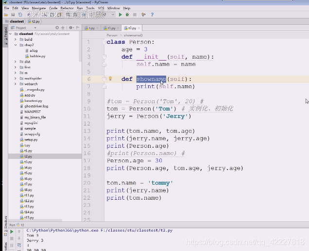The image size is (309, 251).
Task: Close the t2.py editor tab
Action: click(139, 28)
